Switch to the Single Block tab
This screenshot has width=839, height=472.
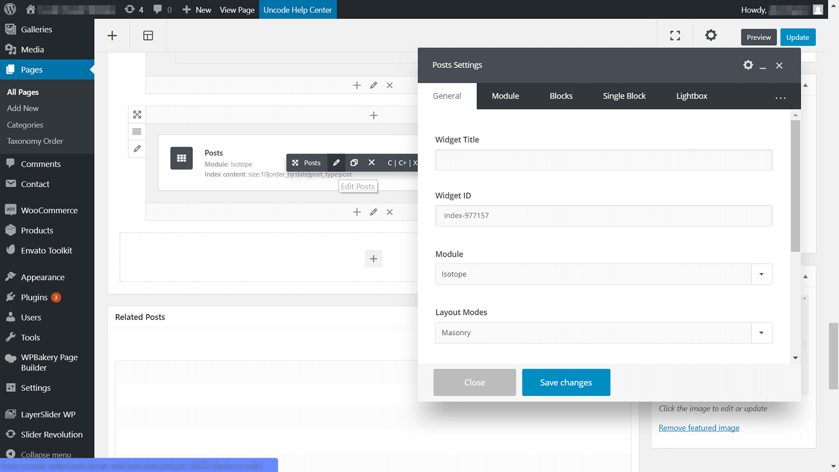click(624, 96)
